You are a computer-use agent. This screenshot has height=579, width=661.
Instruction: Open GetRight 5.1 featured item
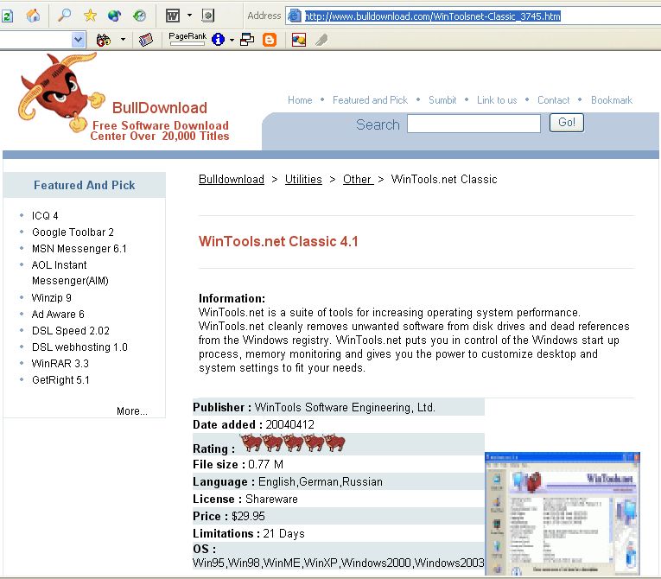60,380
